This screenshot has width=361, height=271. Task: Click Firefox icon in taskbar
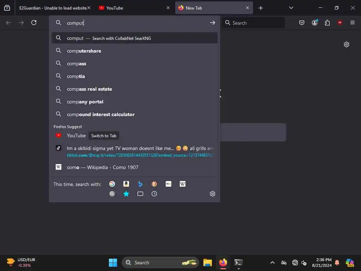coord(223,263)
